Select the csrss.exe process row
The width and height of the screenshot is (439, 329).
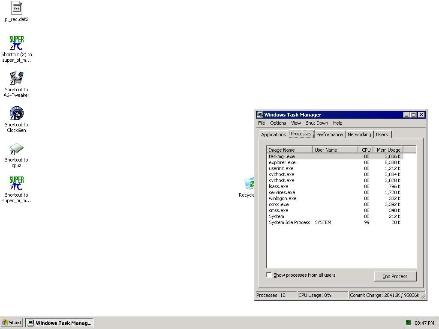tap(335, 204)
